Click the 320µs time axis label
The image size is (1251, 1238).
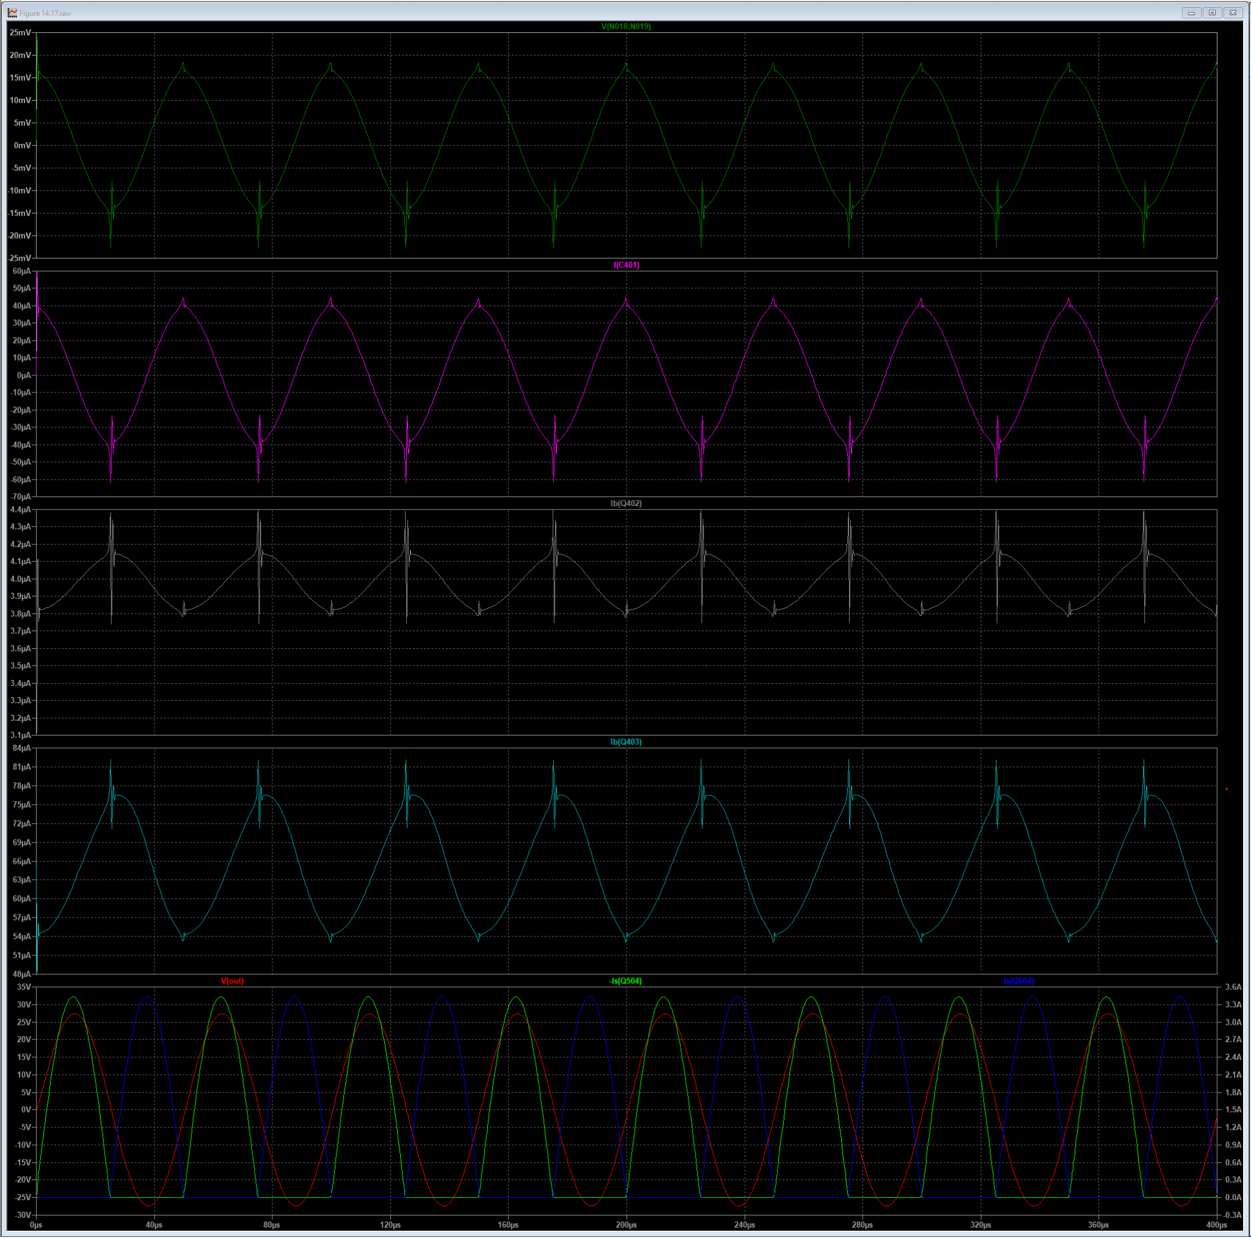(x=981, y=1226)
